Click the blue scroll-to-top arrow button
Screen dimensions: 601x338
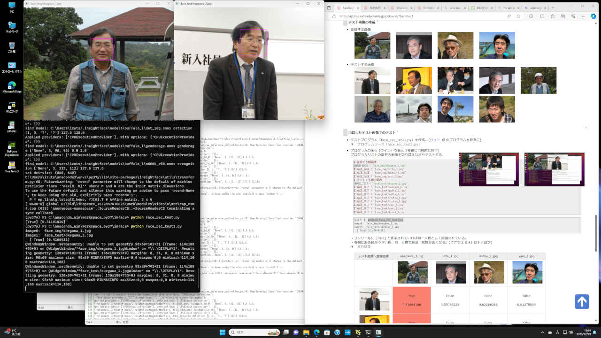(x=582, y=301)
